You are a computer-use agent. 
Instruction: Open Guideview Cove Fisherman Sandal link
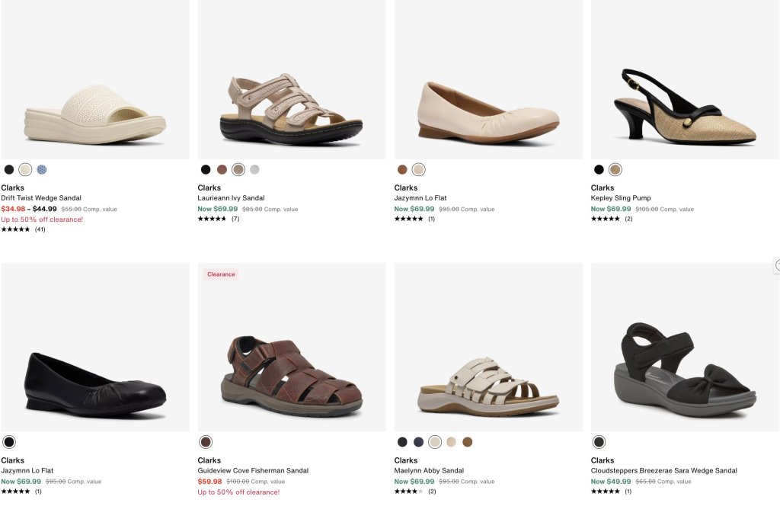tap(253, 470)
